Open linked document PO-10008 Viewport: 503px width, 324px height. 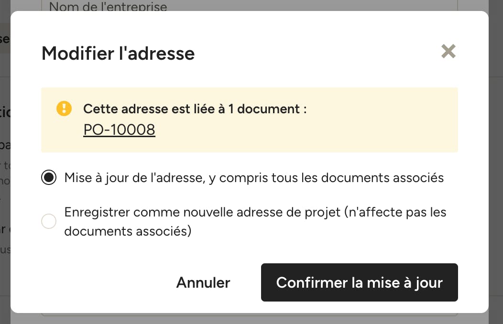[119, 130]
